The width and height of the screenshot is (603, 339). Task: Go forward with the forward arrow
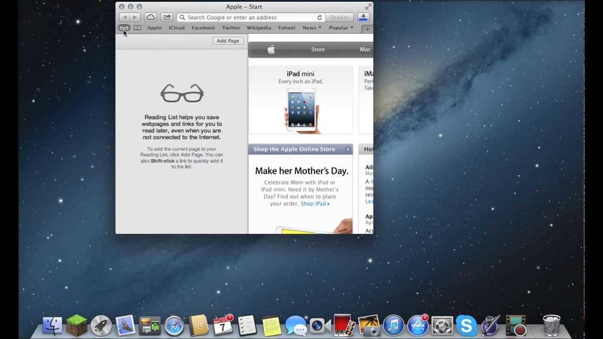[135, 17]
